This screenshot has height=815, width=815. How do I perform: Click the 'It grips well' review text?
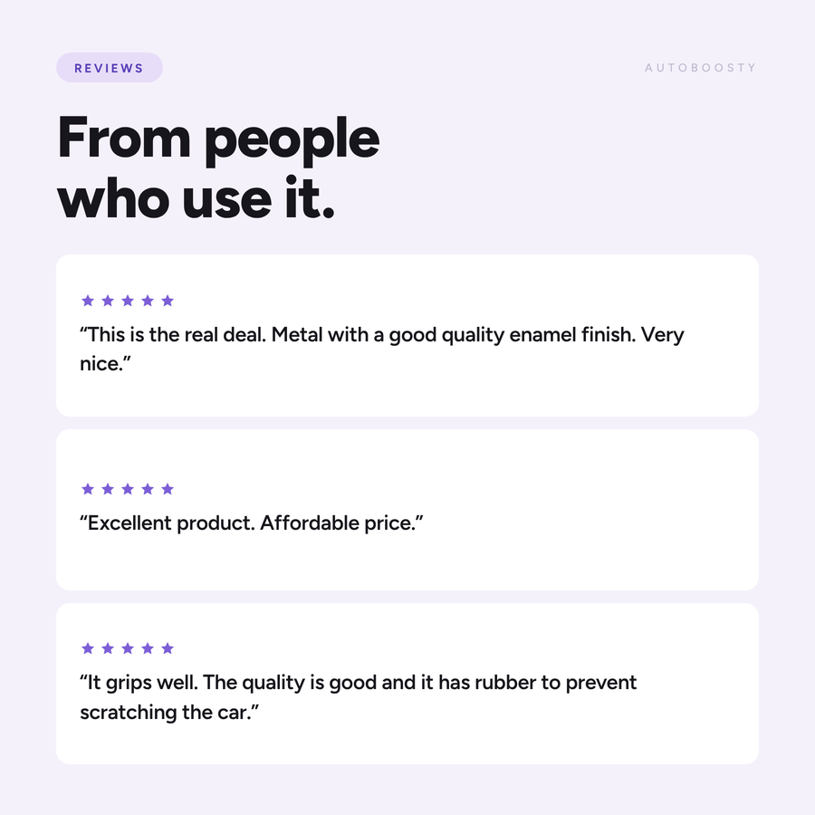pyautogui.click(x=358, y=697)
